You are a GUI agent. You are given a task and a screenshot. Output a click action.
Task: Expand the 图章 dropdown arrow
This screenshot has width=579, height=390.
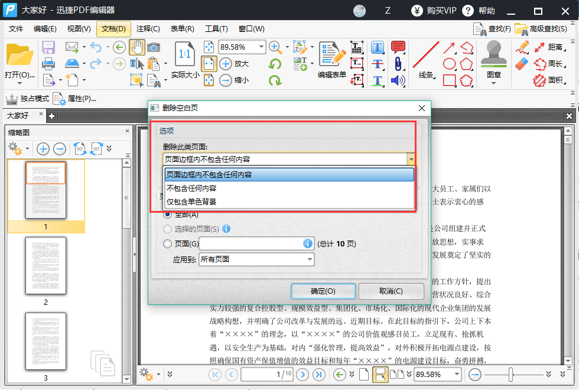(494, 83)
